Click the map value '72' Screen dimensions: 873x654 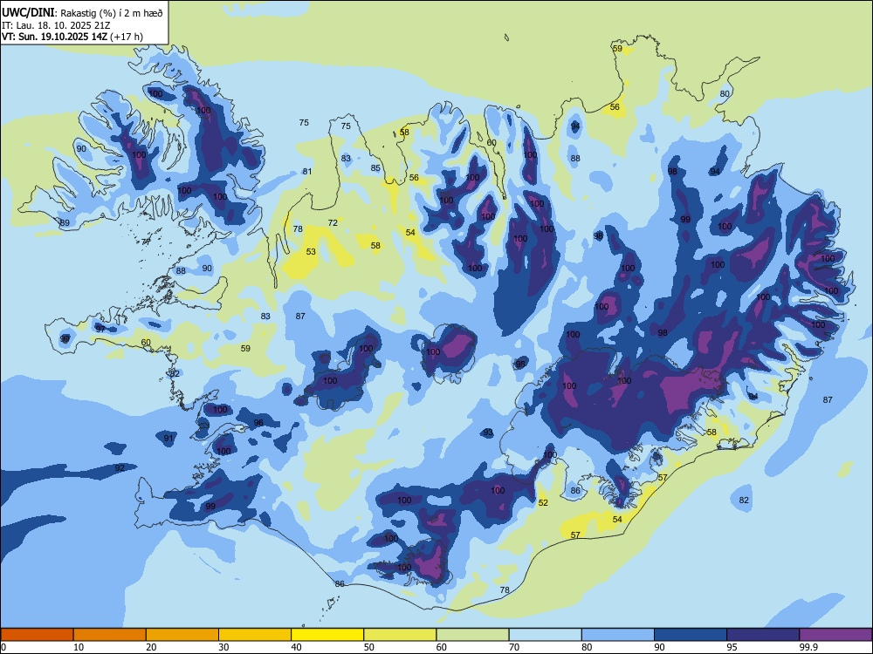click(x=333, y=223)
